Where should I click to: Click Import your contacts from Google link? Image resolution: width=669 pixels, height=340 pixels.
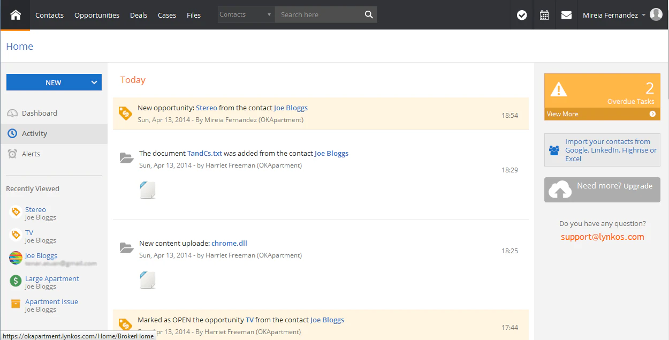[x=611, y=150]
